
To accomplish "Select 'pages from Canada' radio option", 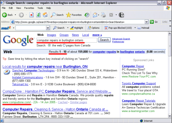I will [x=64, y=45].
